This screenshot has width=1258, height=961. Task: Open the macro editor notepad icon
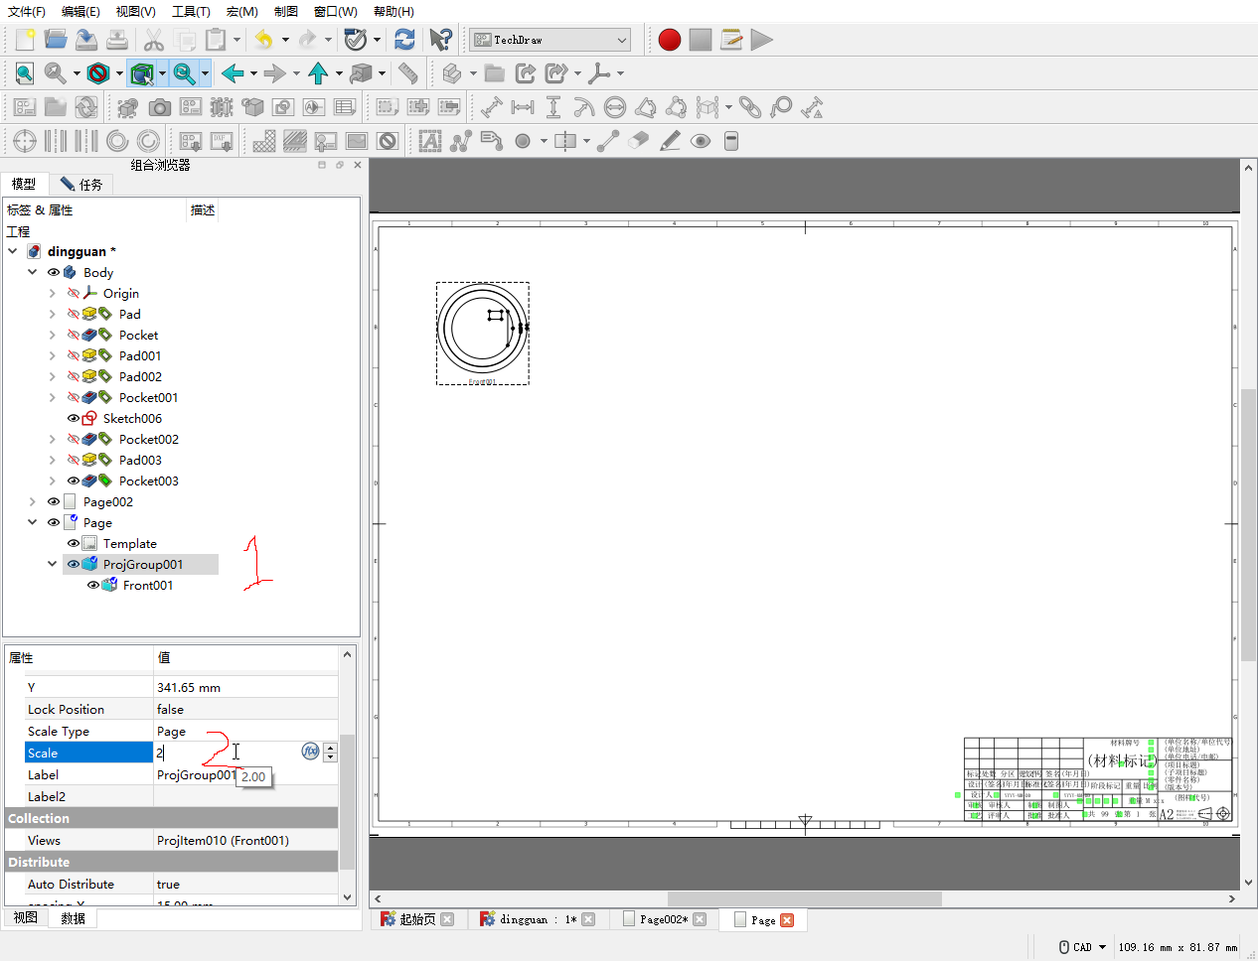731,40
